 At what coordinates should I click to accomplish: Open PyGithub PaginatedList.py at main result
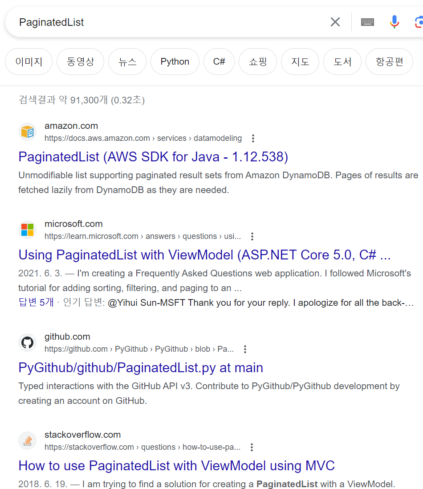pos(141,368)
